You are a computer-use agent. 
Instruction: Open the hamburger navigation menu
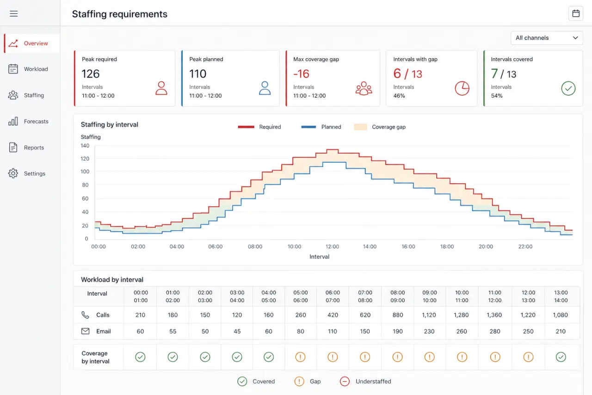13,13
